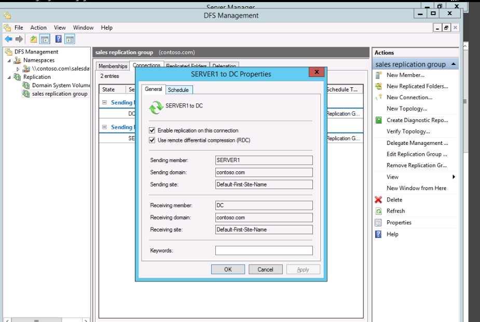Toggle the Show/Hide Action Pane toolbar icon
Image resolution: width=480 pixels, height=322 pixels.
[70, 39]
